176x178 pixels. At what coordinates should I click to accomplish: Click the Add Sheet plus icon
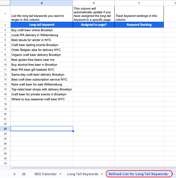pyautogui.click(x=15, y=174)
